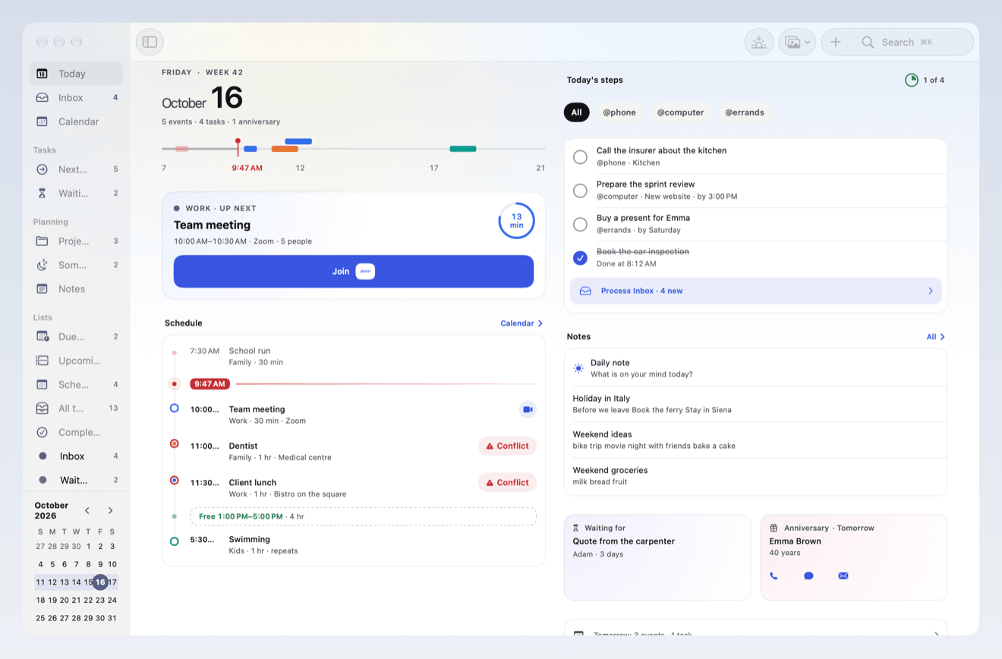Open the Calendar link above the schedule
The image size is (1002, 659).
(521, 323)
